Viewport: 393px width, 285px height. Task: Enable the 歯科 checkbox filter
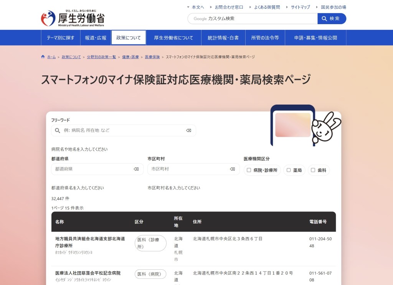(x=313, y=170)
